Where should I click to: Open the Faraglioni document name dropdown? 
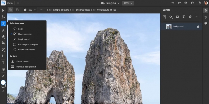coord(113,3)
